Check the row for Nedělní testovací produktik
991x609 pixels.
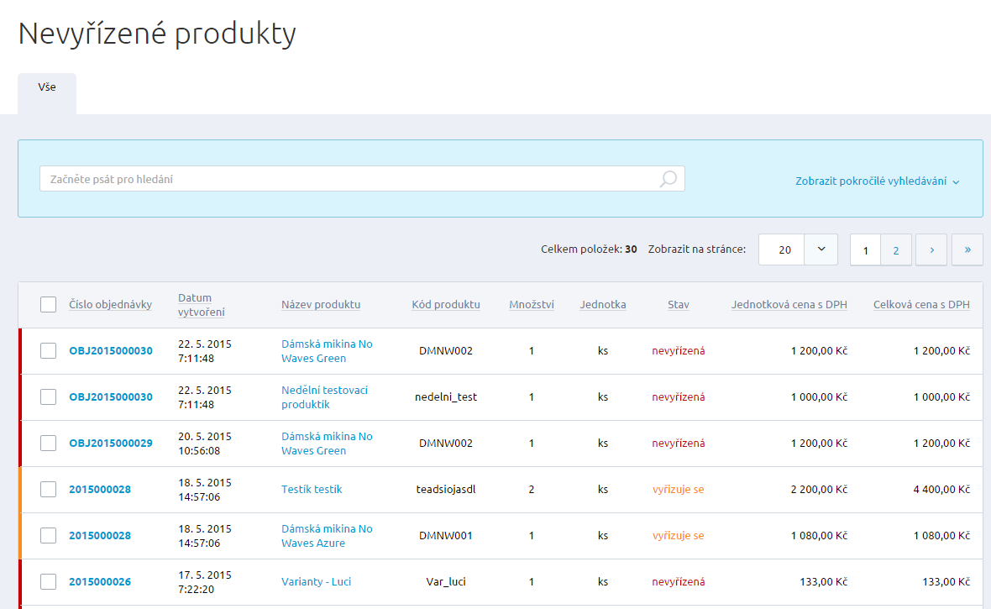click(48, 396)
